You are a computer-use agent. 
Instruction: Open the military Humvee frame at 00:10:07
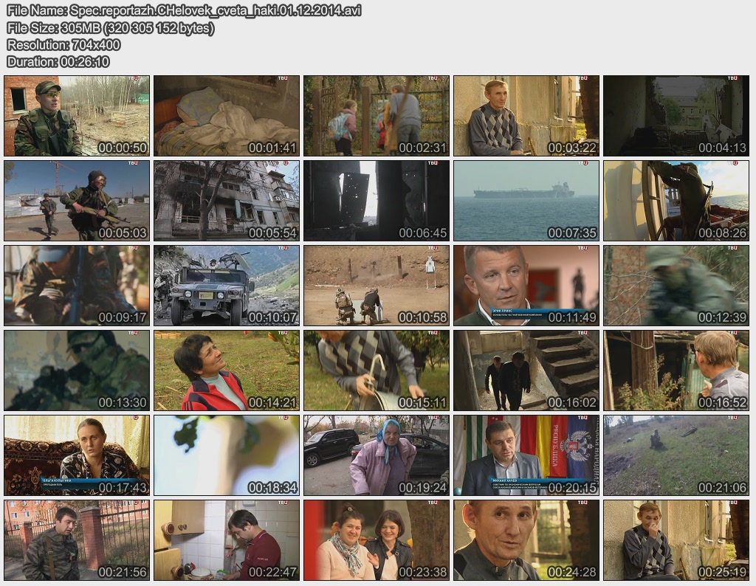(x=226, y=286)
